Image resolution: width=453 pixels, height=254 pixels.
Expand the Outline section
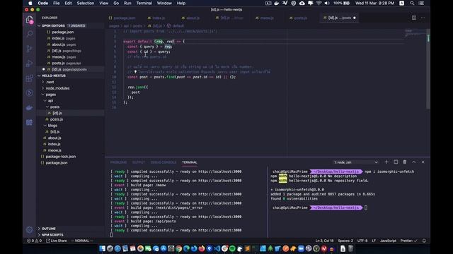[39, 229]
